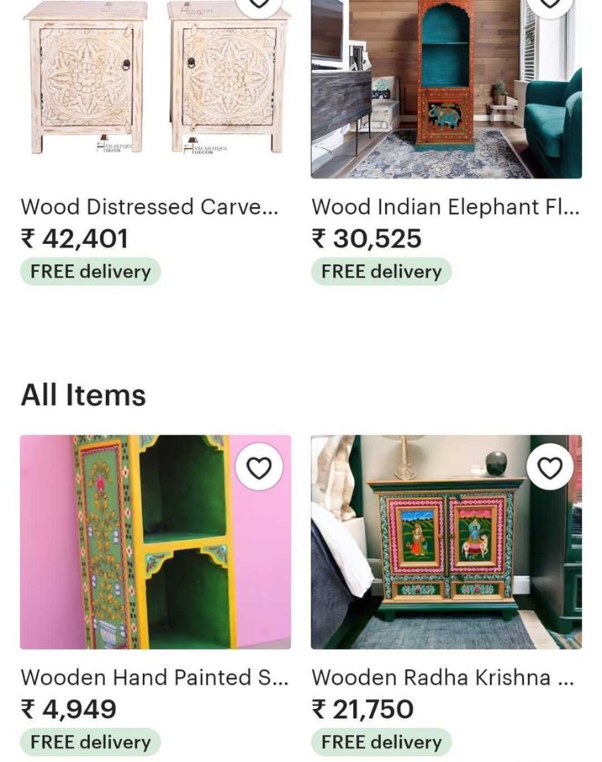Open the white carved nightstands photo
Screen dimensions: 602x762
[156, 89]
